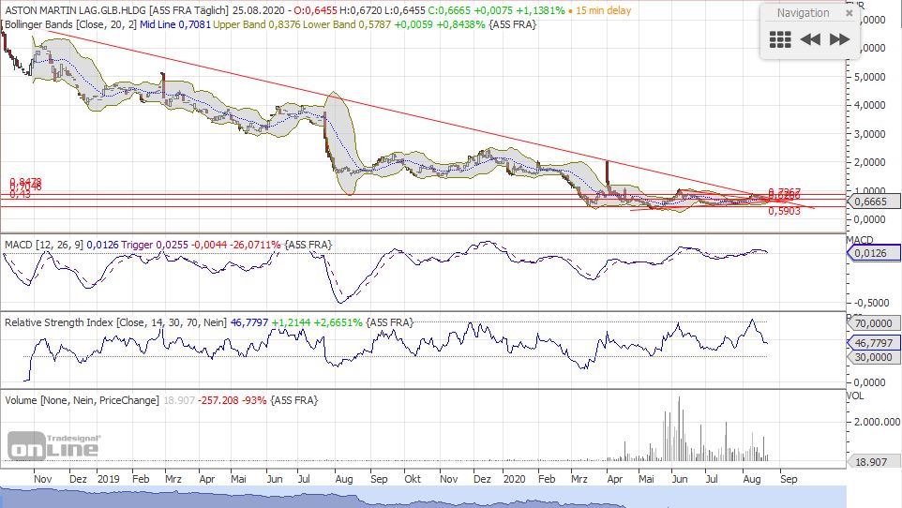Click the '15 min delay' notice

pyautogui.click(x=603, y=10)
